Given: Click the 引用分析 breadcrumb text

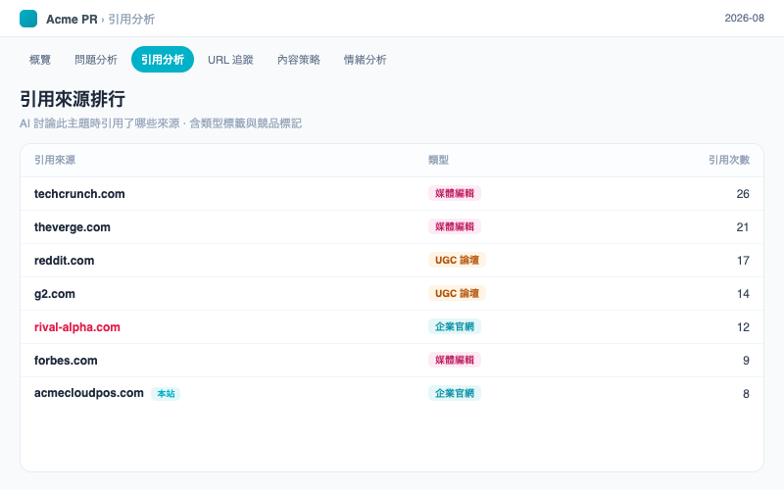Looking at the screenshot, I should [x=131, y=19].
